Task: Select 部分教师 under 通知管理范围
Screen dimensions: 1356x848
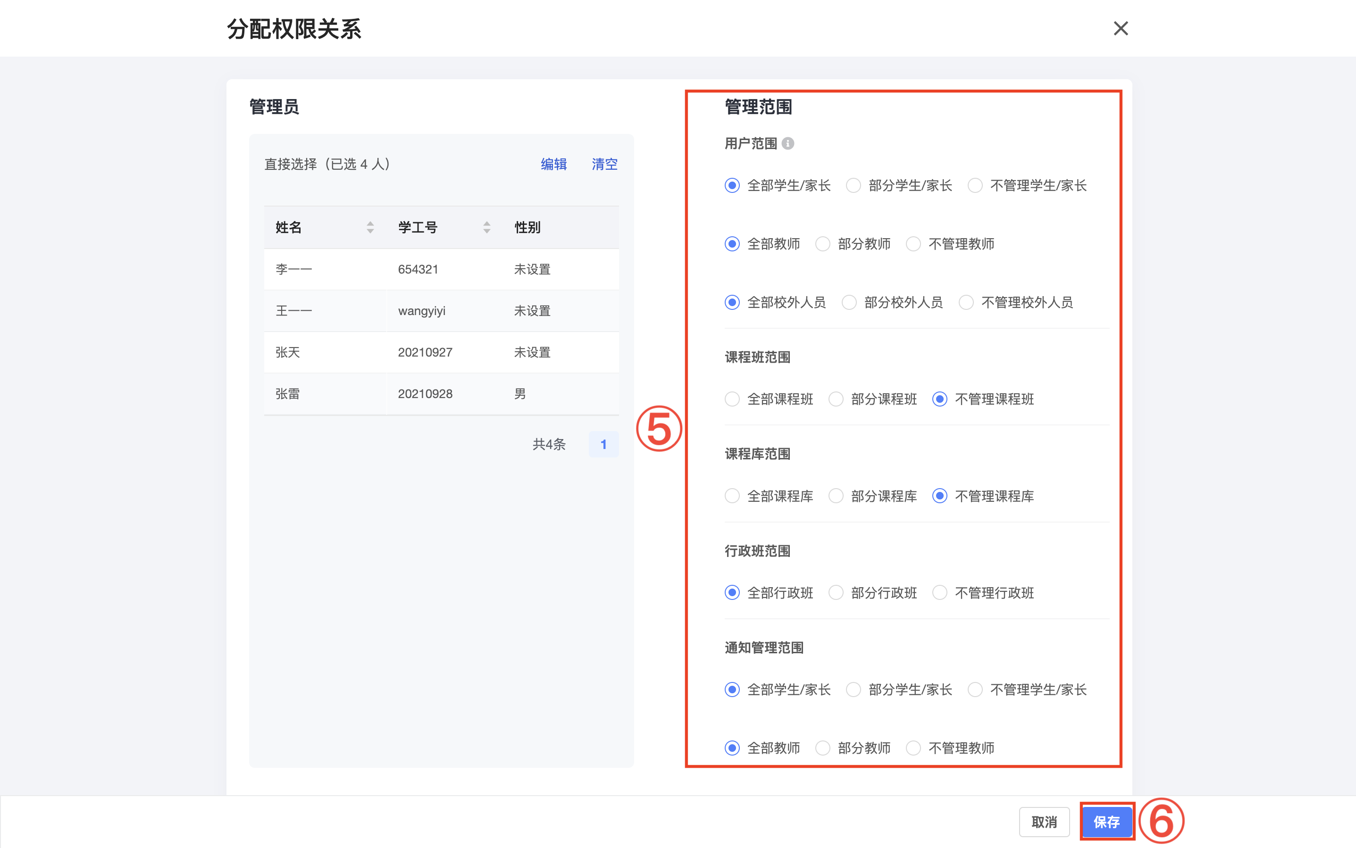Action: point(822,748)
